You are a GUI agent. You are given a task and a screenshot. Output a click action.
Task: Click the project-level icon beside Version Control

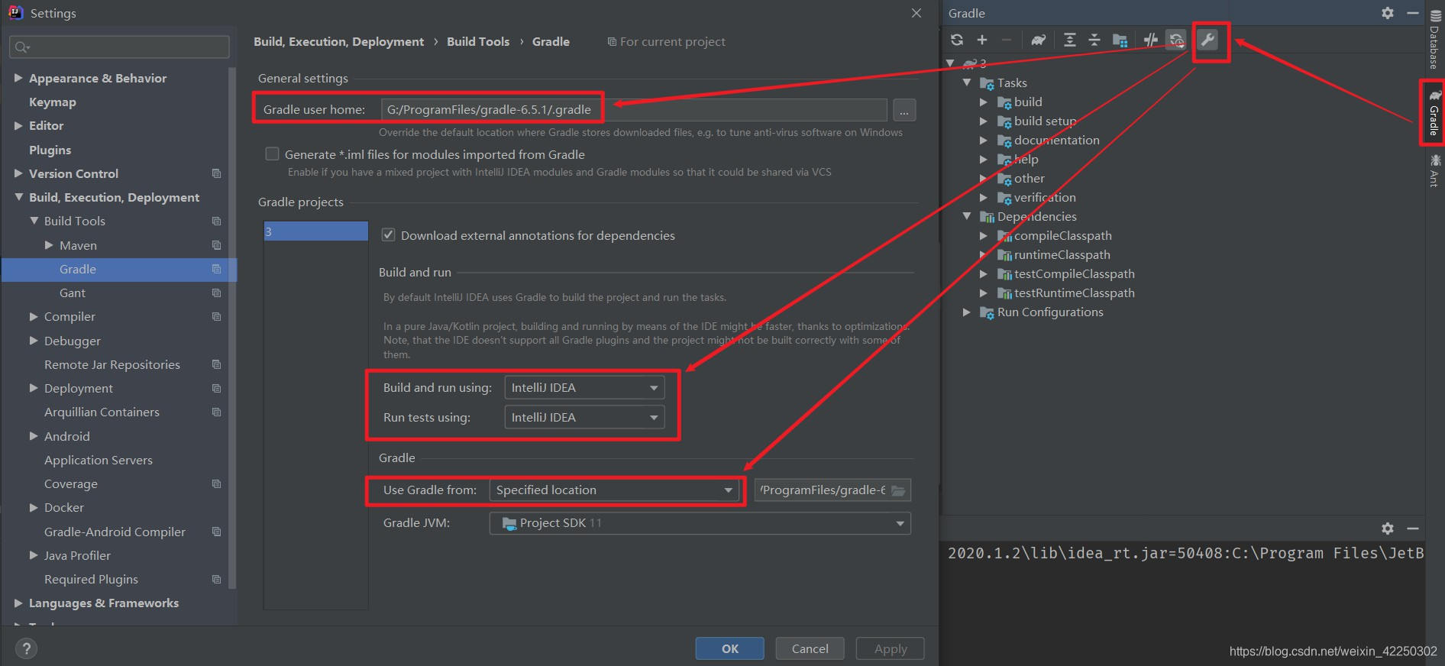coord(216,173)
